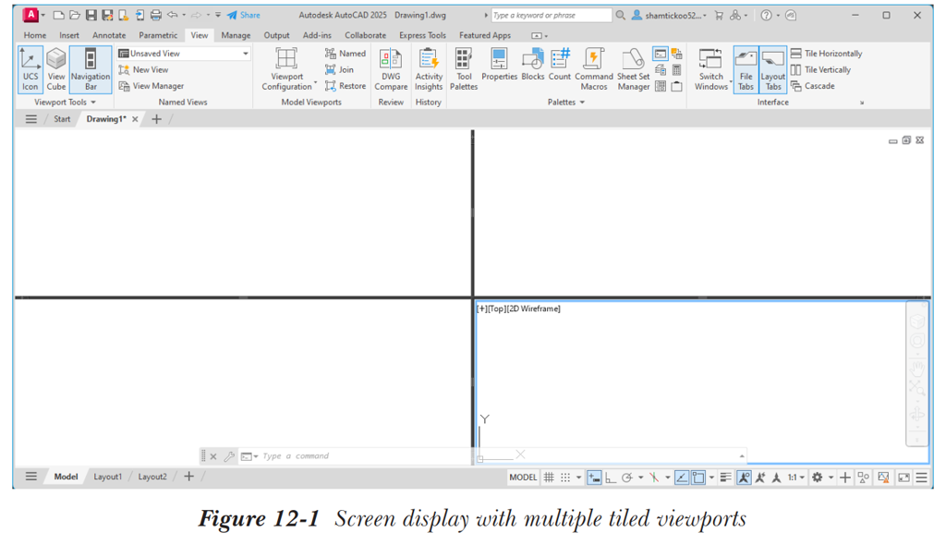This screenshot has height=545, width=946.
Task: Click the [Top] viewport view label
Action: [496, 309]
